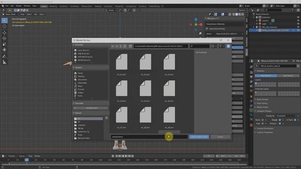Toggle the In Front checkbox
This screenshot has height=169, width=301.
295,120
